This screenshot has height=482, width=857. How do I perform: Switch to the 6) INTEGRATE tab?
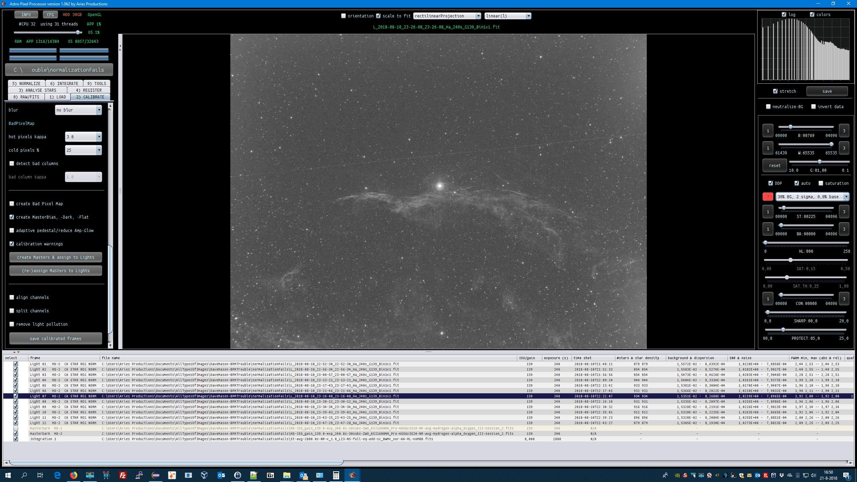pos(64,83)
